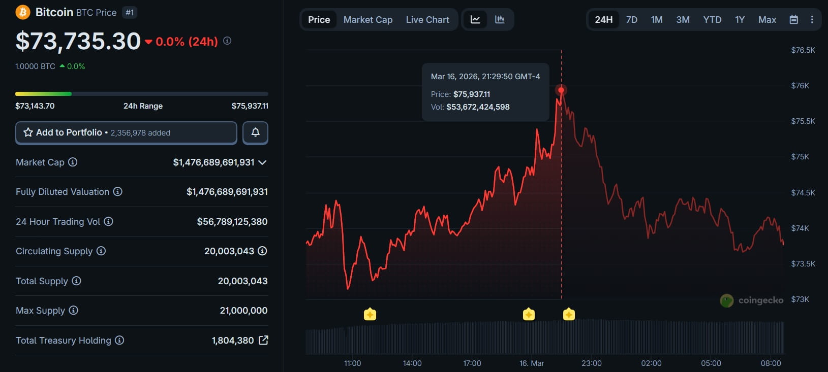Select the 7D time range

tap(632, 20)
